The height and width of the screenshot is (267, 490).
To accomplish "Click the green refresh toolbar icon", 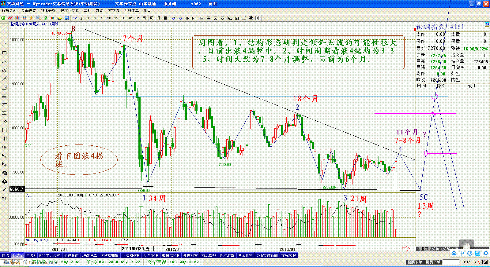I will [x=45, y=18].
